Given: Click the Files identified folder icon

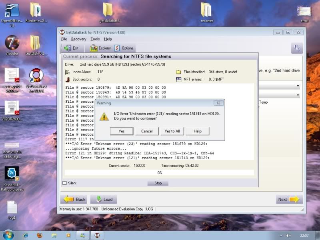Looking at the screenshot, I should [178, 72].
